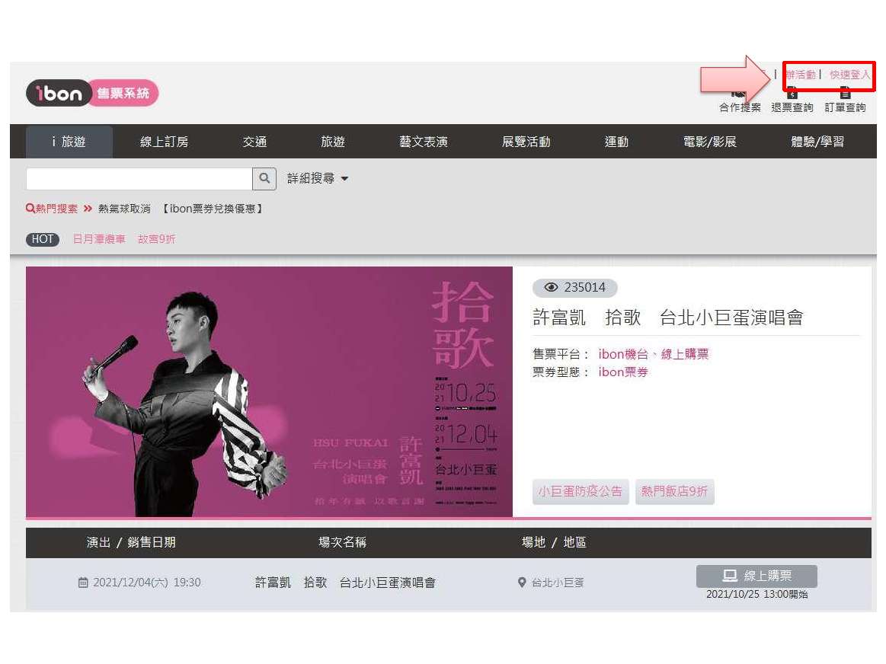Open 合作提案 cooperation proposal
Screen dimensions: 886x664
[740, 101]
